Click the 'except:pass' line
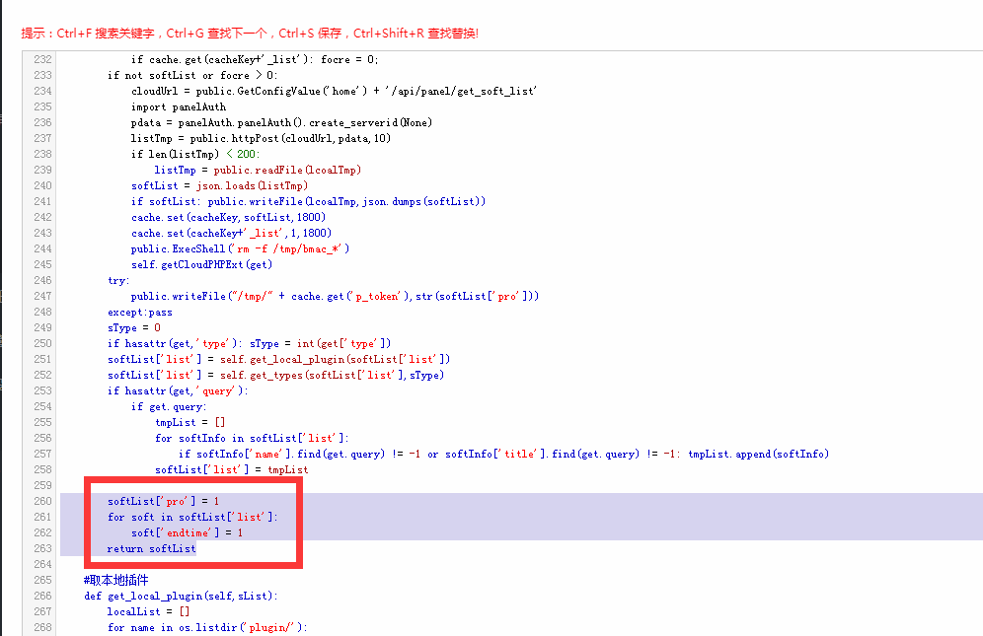This screenshot has height=636, width=983. tap(140, 312)
